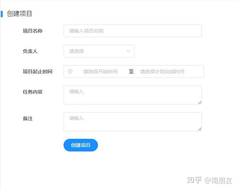Click resize handle of 备注 textarea
Viewport: 238px width, 190px height.
click(200, 129)
